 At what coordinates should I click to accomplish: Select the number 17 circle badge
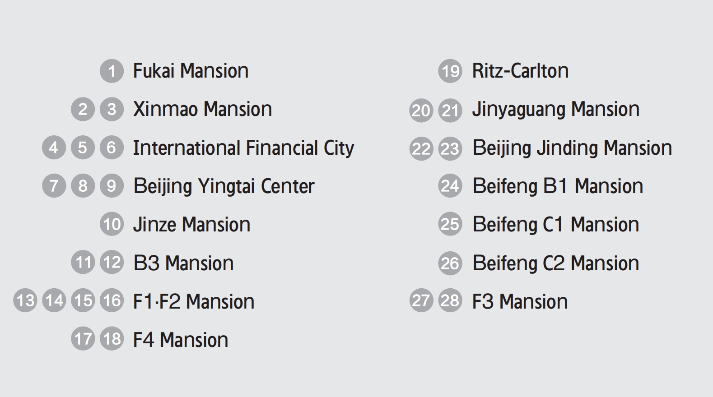(x=83, y=339)
